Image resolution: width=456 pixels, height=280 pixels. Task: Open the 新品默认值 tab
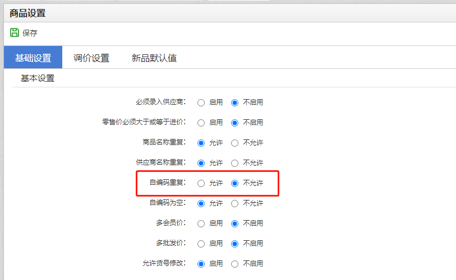click(x=154, y=58)
